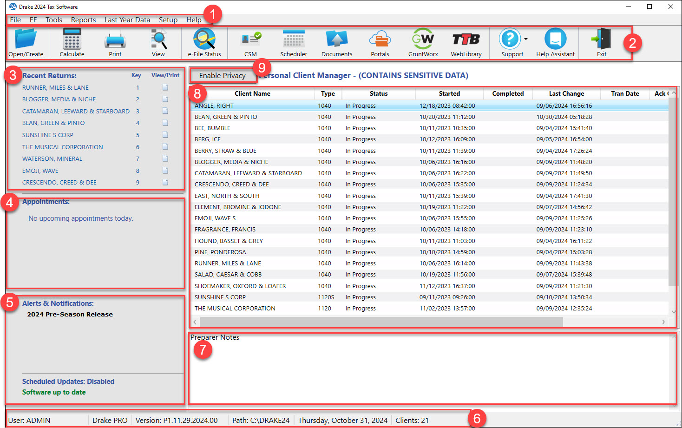View/print WATERSON, MINERAL document icon
The image size is (682, 428).
[165, 158]
